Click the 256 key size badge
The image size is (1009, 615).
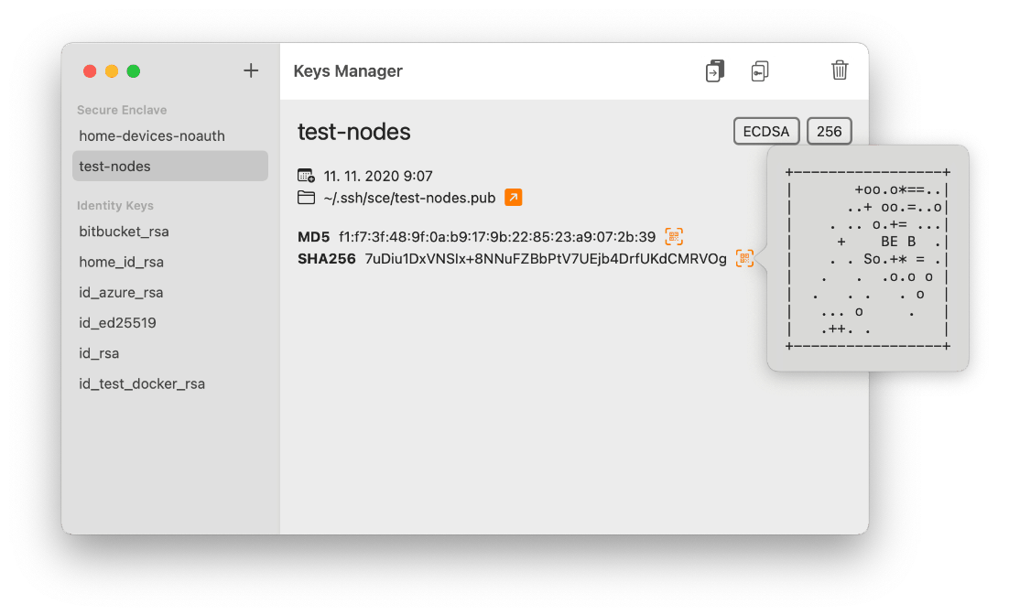829,131
